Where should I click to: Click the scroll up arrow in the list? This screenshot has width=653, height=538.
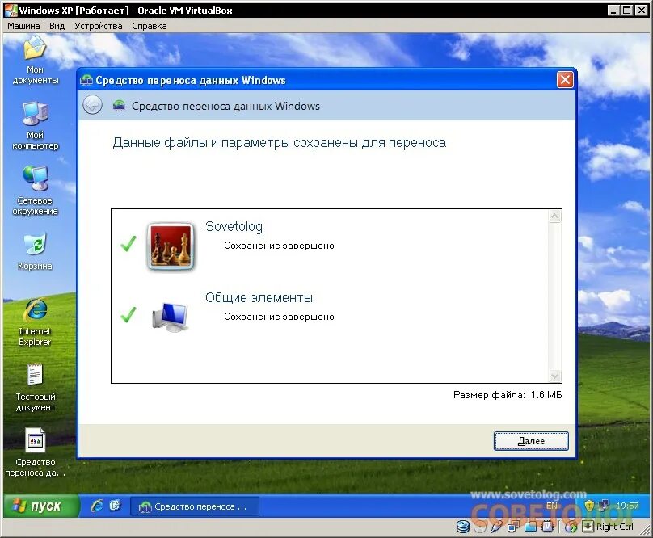point(554,216)
